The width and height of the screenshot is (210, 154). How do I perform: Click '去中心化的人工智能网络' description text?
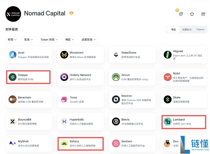click(82, 146)
